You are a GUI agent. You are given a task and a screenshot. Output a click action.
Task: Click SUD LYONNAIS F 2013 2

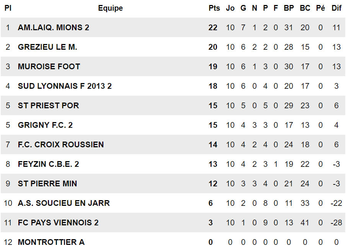pyautogui.click(x=65, y=86)
